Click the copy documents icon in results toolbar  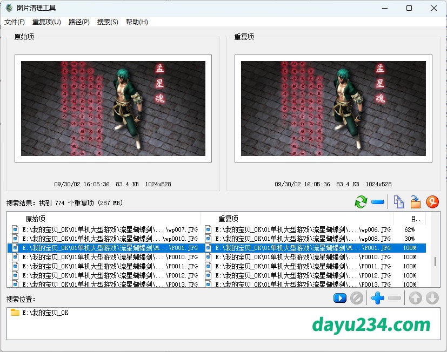398,202
